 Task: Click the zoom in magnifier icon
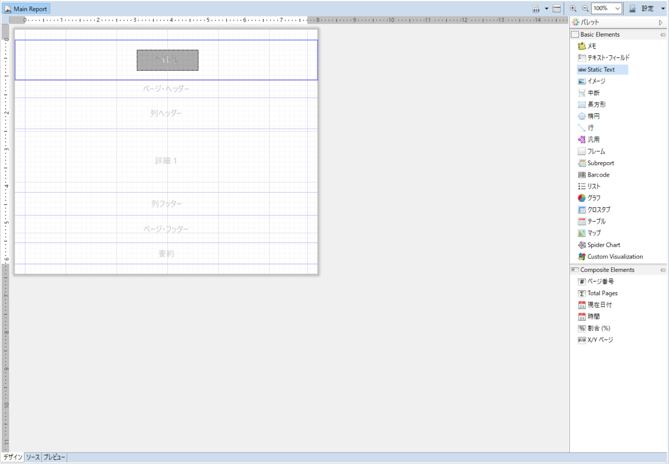573,8
